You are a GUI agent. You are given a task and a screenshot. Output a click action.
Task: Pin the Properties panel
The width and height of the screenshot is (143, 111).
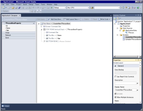(x=138, y=60)
